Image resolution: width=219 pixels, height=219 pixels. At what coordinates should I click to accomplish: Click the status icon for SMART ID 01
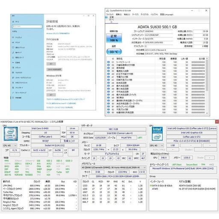[108, 62]
